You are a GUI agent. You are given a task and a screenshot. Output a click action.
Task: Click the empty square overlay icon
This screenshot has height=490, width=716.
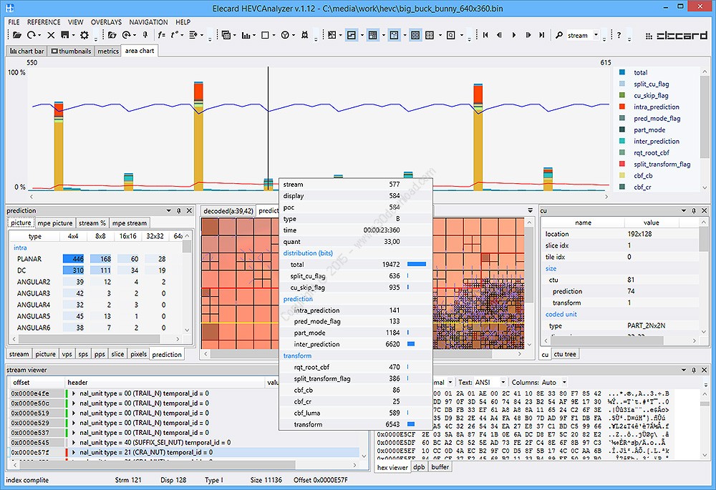265,35
